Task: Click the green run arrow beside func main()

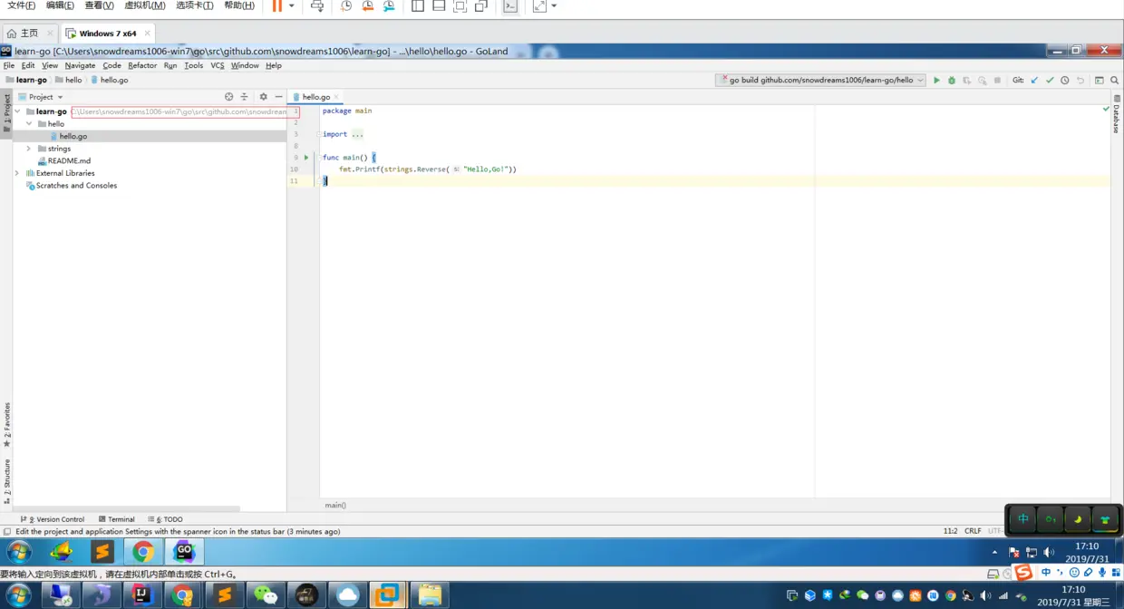Action: 306,157
